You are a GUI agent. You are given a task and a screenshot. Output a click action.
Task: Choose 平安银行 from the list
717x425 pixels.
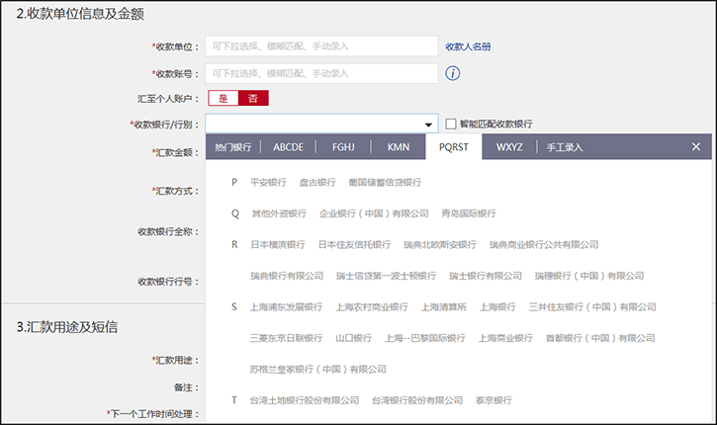tap(268, 182)
